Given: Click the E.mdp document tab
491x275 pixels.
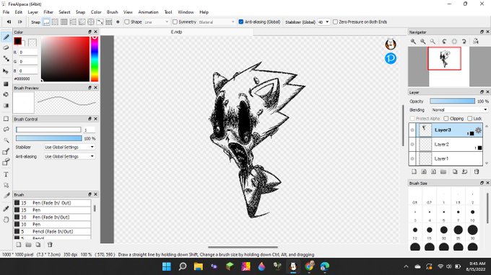Looking at the screenshot, I should point(176,32).
